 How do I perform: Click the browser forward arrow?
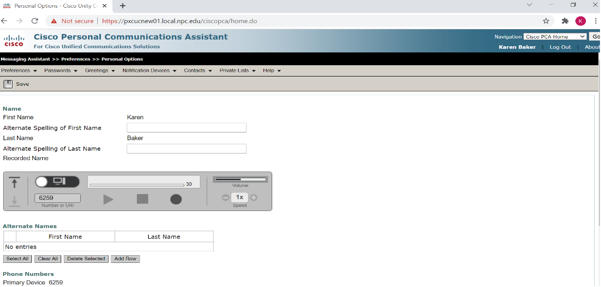[x=19, y=21]
